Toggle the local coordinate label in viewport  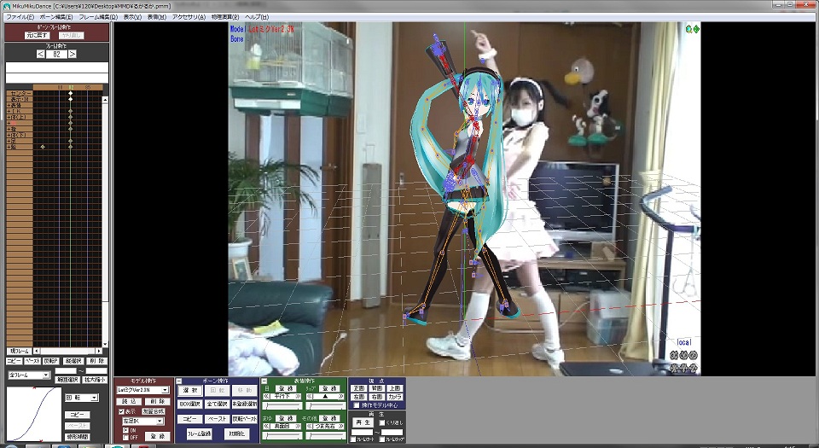click(684, 342)
